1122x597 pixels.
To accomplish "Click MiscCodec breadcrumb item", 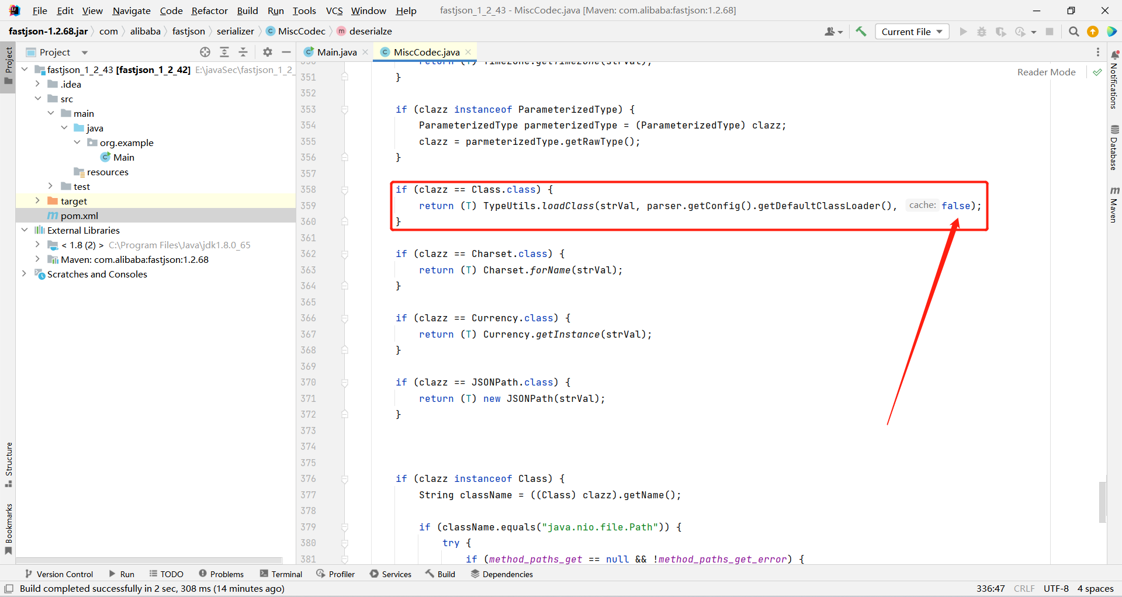I will point(296,32).
